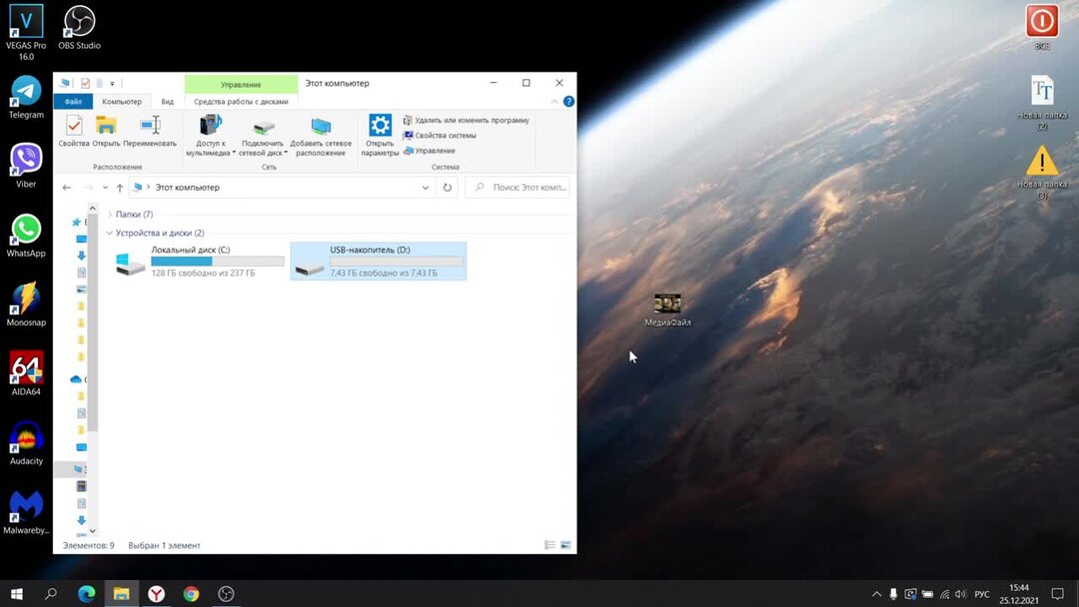Open taskbar search
1079x607 pixels.
[51, 593]
